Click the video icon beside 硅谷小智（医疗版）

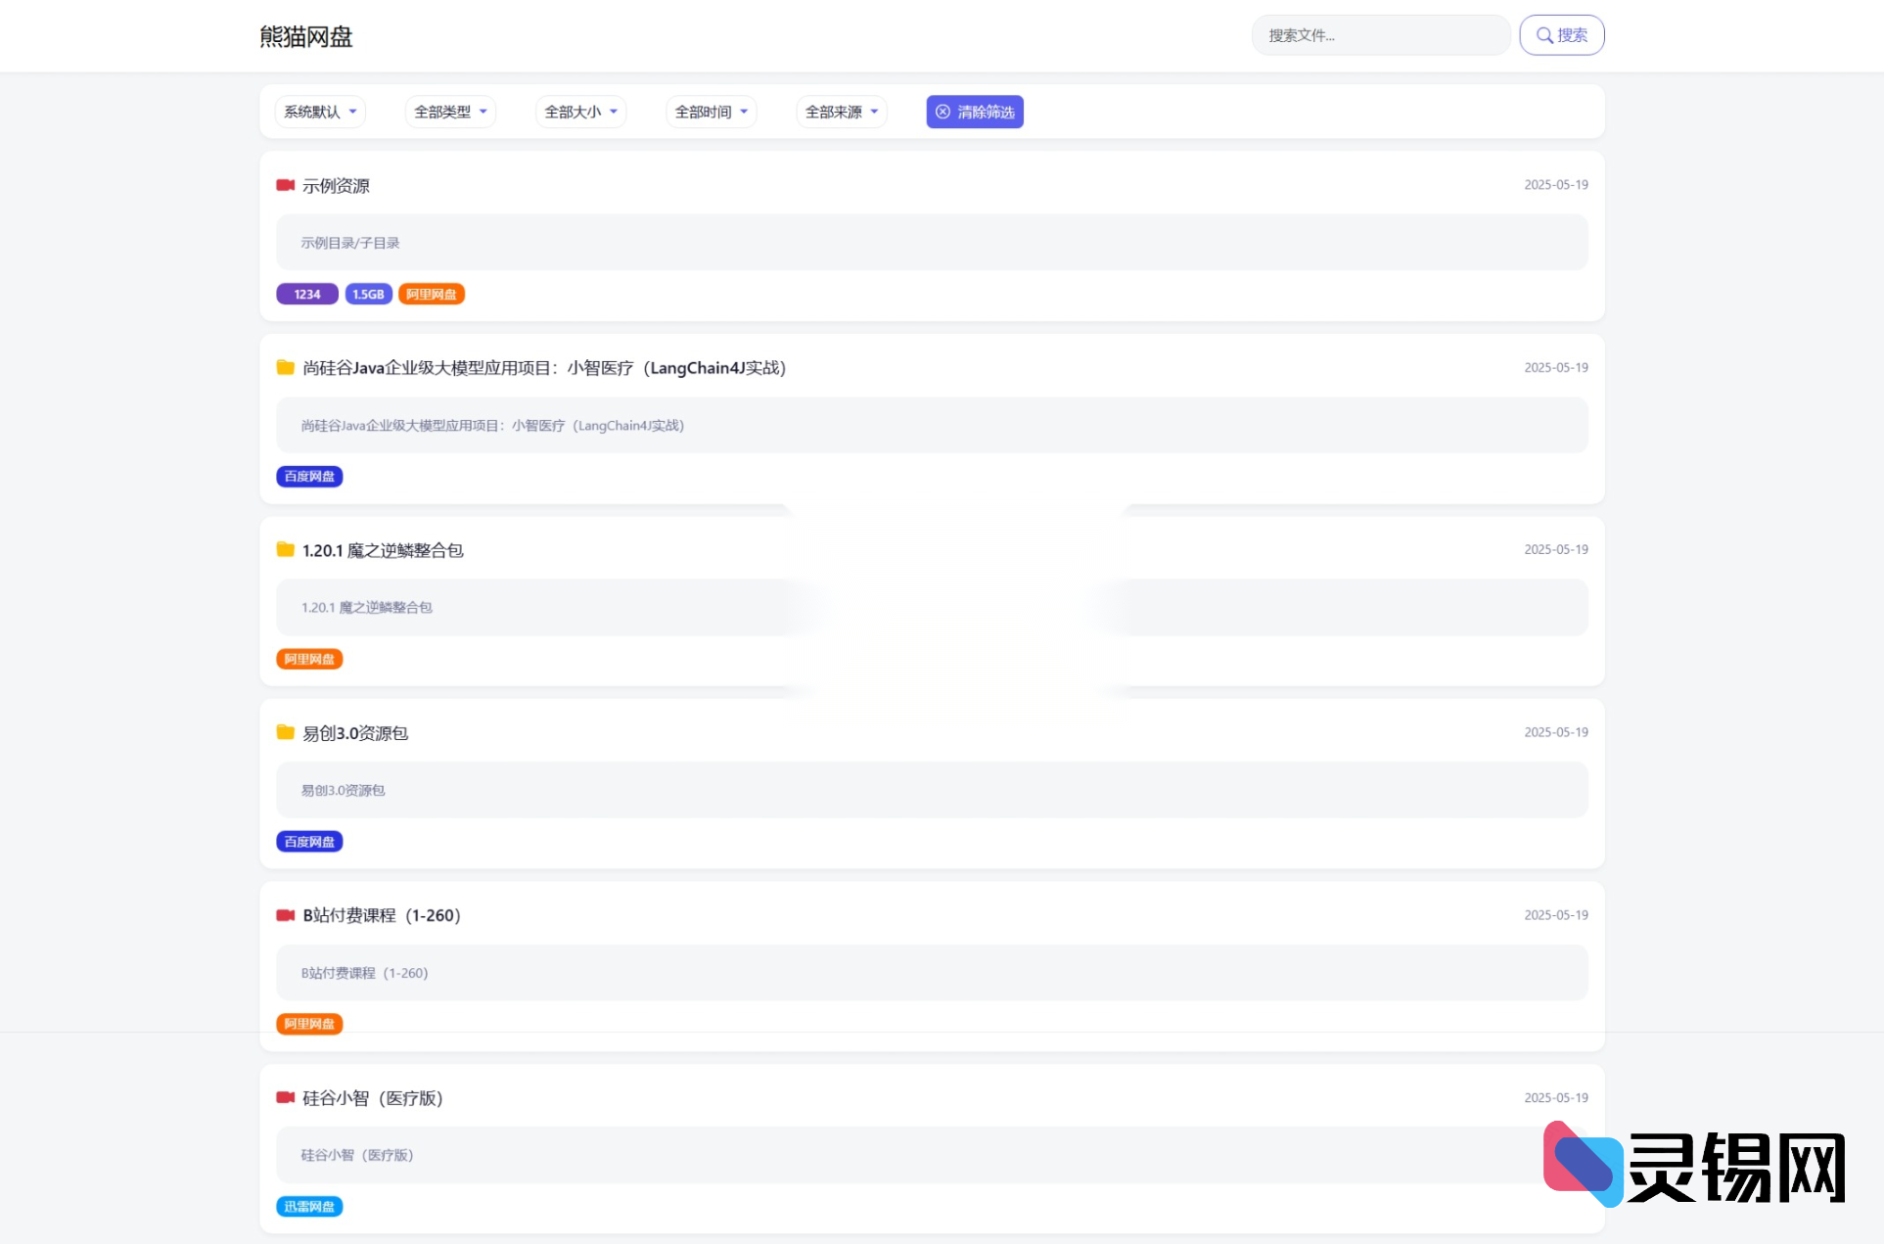pyautogui.click(x=285, y=1098)
